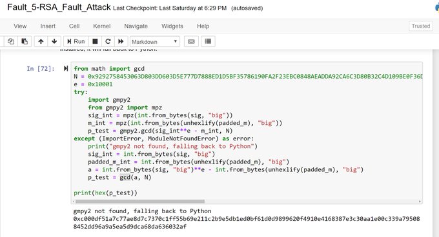Image resolution: width=439 pixels, height=237 pixels.
Task: Open the View menu
Action: (x=20, y=26)
